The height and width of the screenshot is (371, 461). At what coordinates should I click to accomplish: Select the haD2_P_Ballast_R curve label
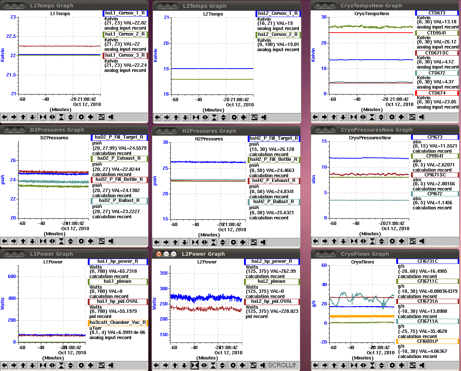119,201
